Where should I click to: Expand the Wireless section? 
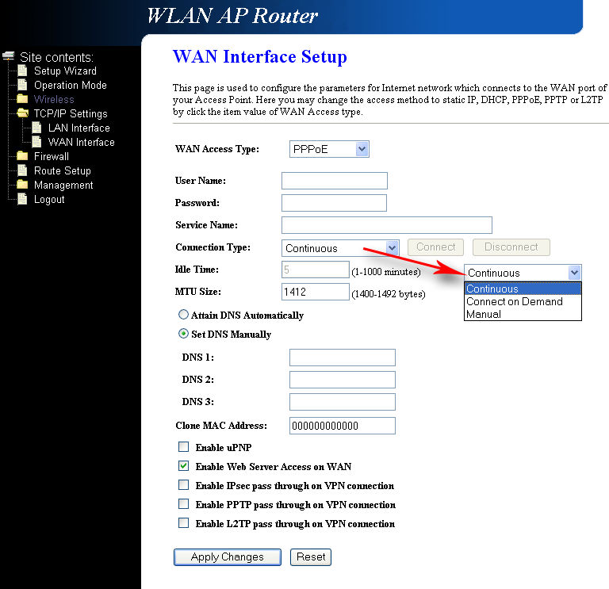coord(54,99)
